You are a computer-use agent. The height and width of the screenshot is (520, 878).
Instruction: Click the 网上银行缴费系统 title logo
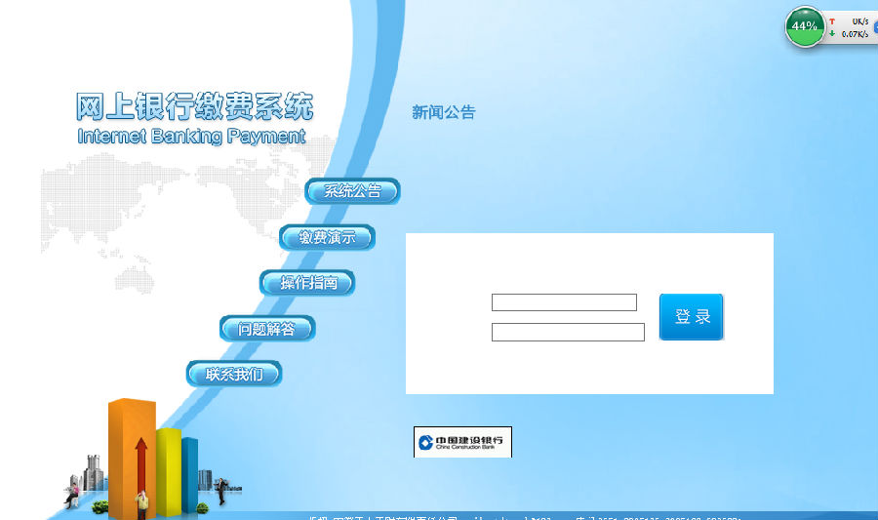tap(194, 106)
